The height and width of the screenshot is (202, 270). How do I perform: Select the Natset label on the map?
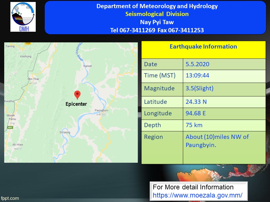pos(88,66)
